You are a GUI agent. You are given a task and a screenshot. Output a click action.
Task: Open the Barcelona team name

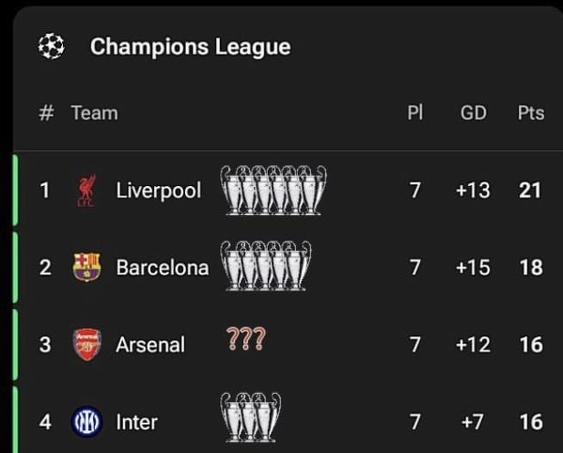163,268
